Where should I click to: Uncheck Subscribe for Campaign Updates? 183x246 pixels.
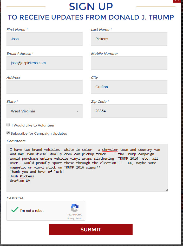[x=8, y=133]
